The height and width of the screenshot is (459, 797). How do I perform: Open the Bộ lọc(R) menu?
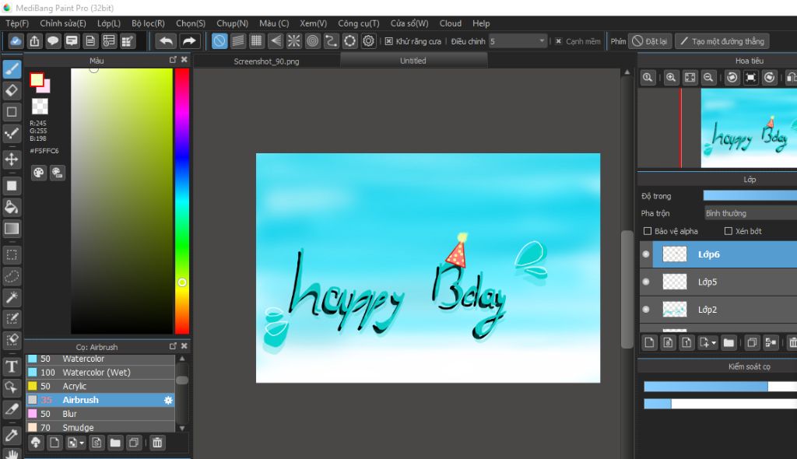148,23
